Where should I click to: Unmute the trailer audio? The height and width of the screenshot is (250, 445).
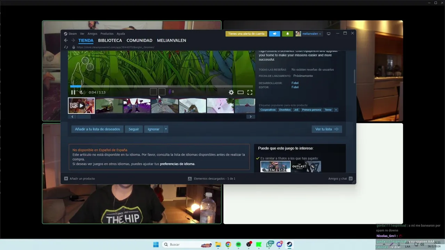(x=81, y=92)
